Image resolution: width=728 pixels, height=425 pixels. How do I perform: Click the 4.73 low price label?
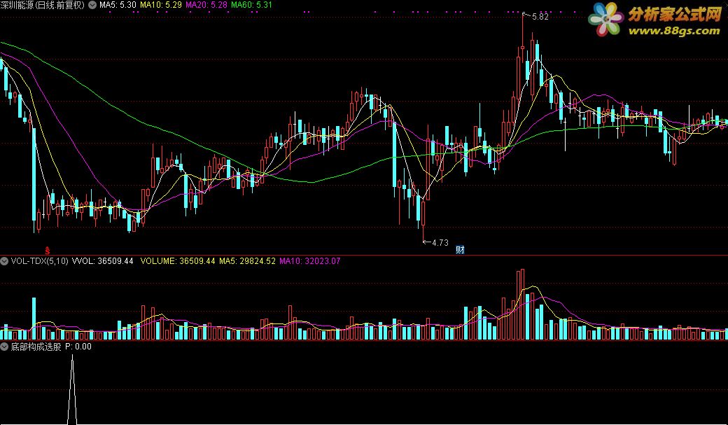[x=440, y=242]
